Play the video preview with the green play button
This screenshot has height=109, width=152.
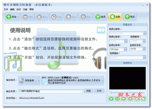(x=111, y=99)
